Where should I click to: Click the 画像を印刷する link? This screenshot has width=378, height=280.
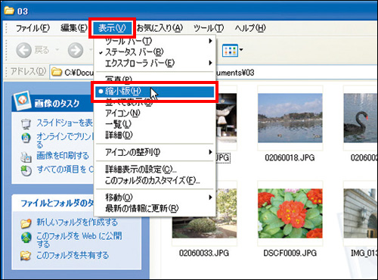[x=63, y=156]
